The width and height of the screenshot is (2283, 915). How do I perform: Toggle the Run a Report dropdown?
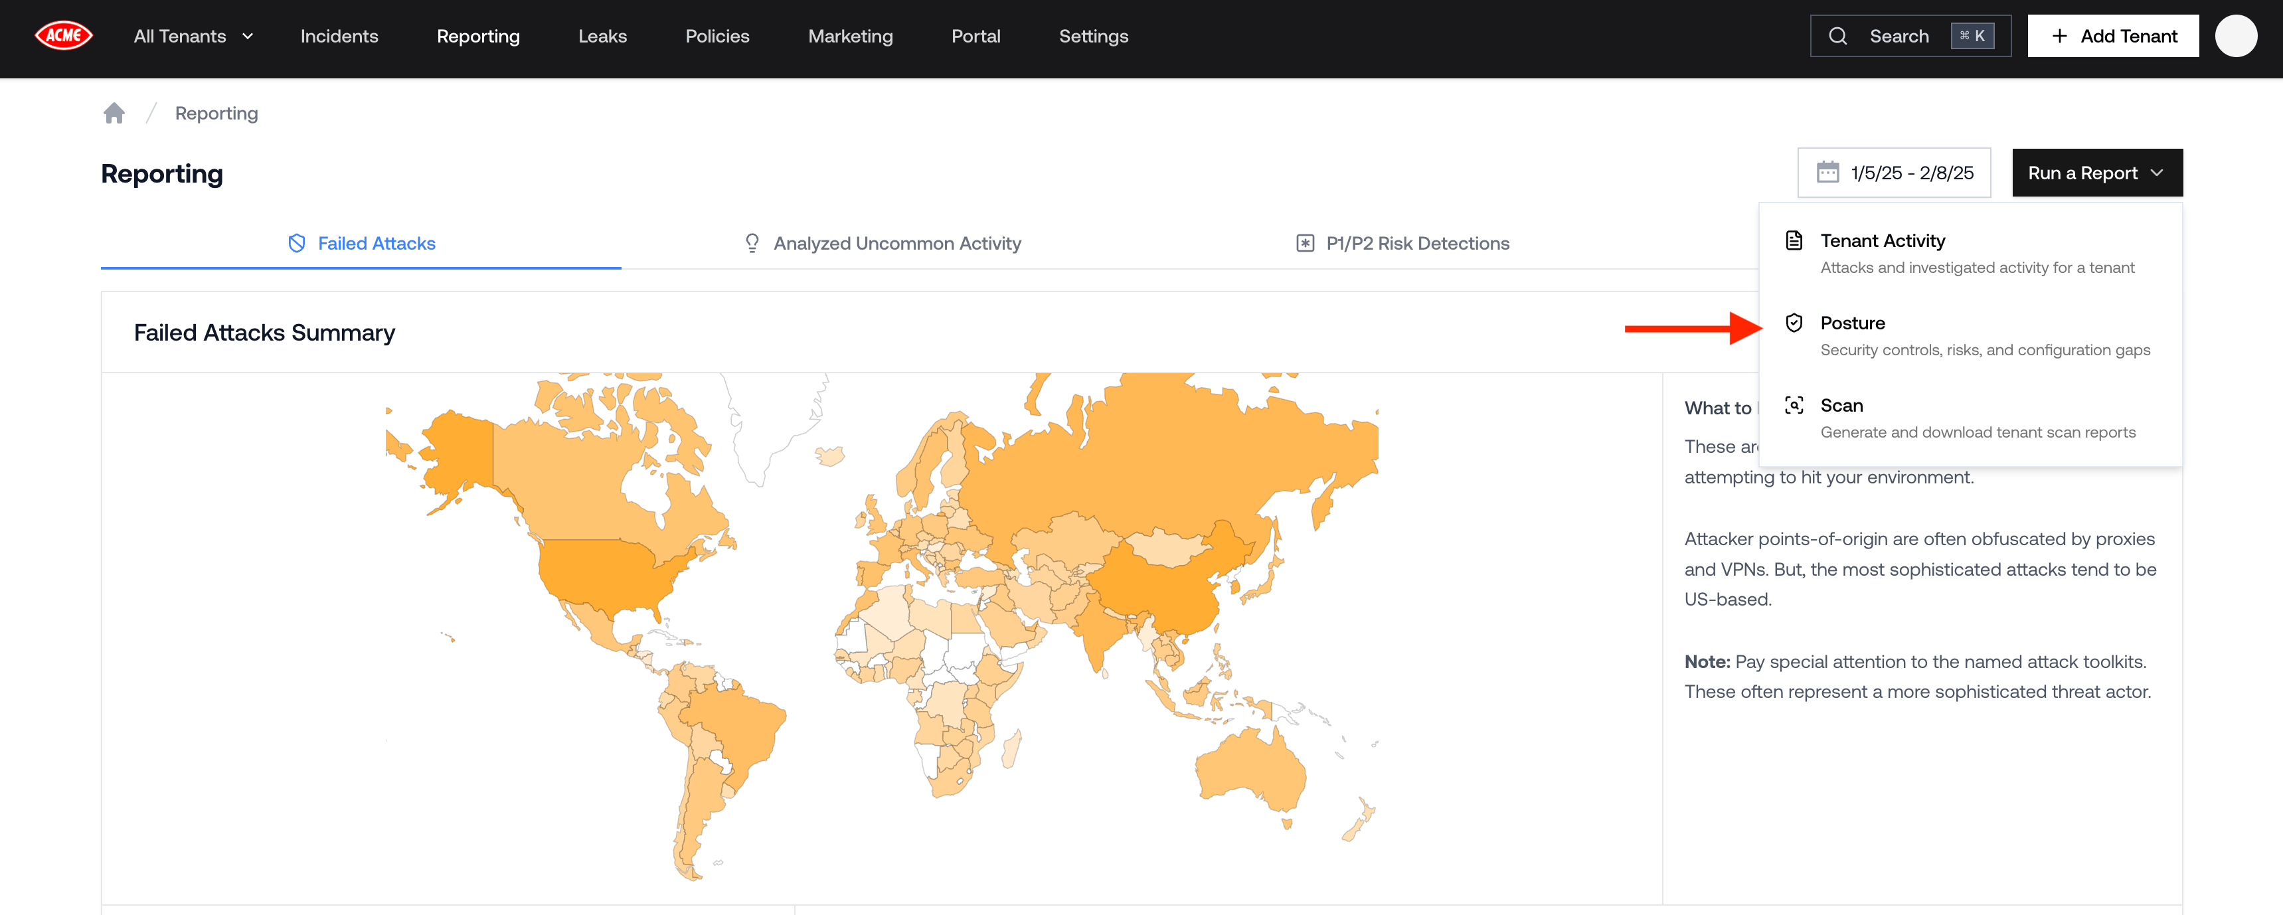point(2097,173)
